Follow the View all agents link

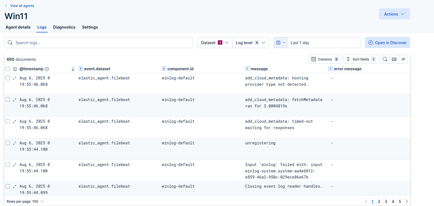point(22,6)
